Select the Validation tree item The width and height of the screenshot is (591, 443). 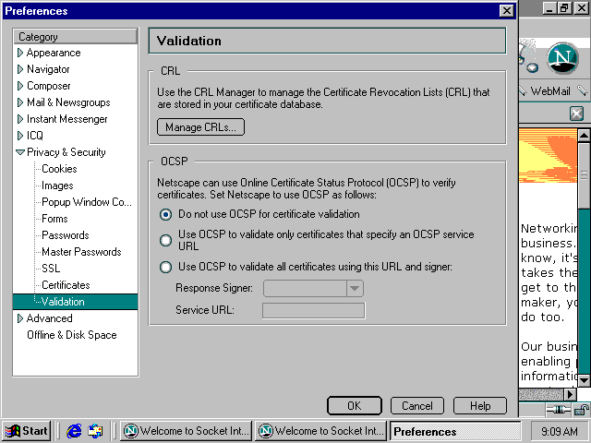76,302
